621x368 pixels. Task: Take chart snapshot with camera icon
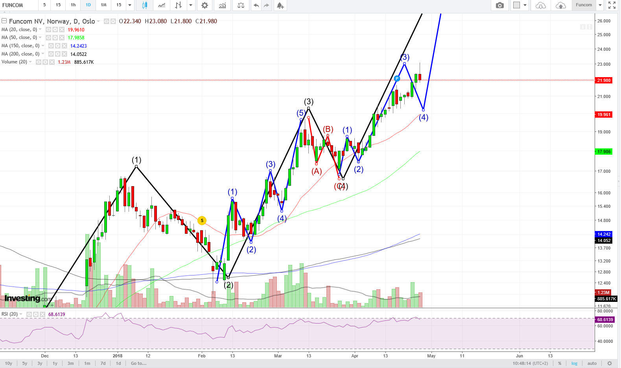499,5
